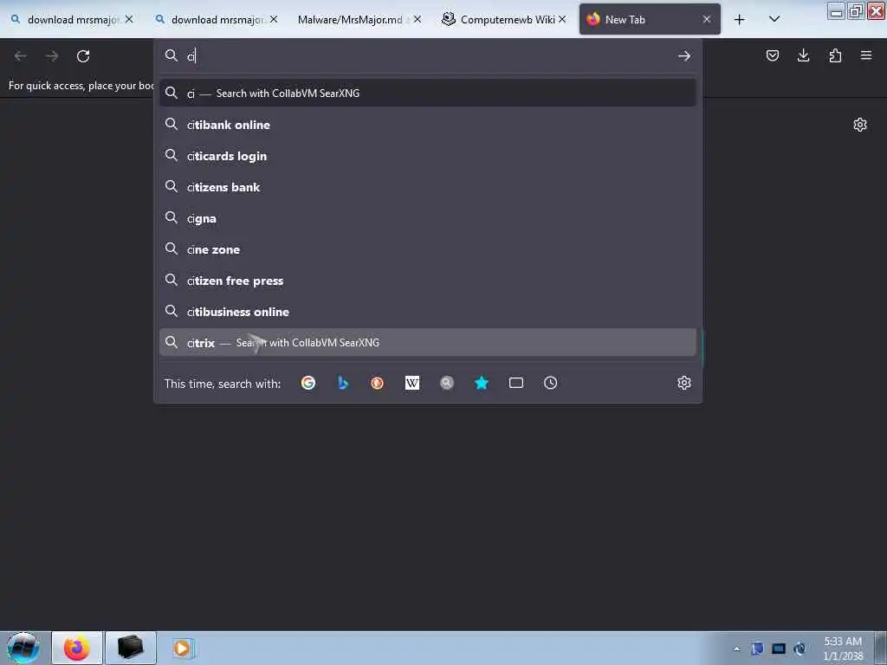Search in bookmarks star icon
This screenshot has height=665, width=887.
(482, 383)
